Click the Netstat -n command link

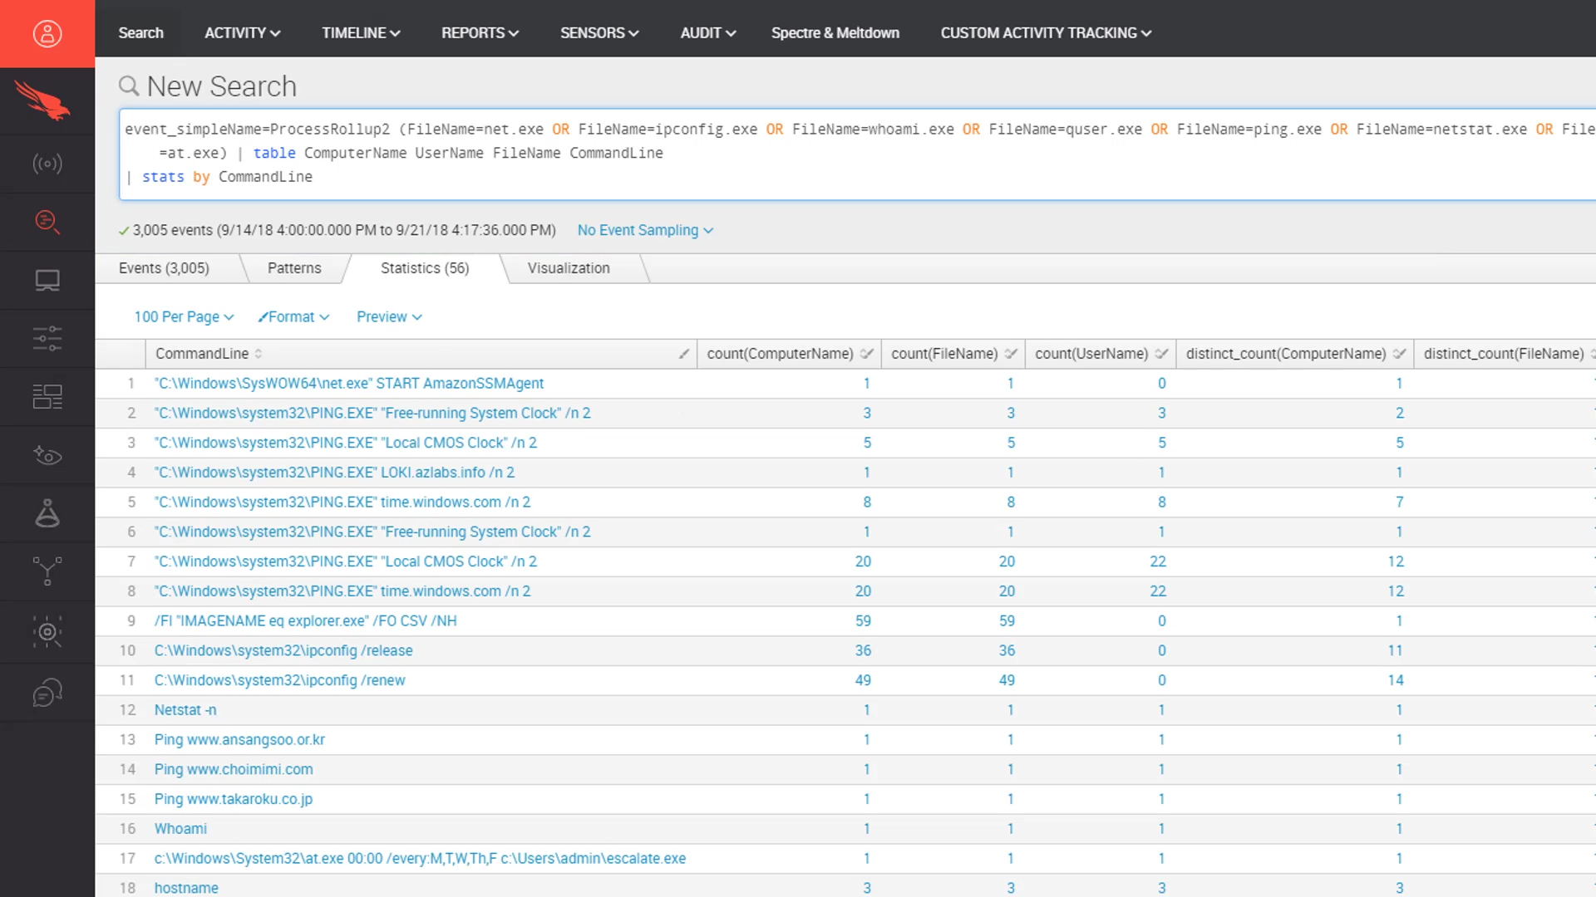click(185, 710)
